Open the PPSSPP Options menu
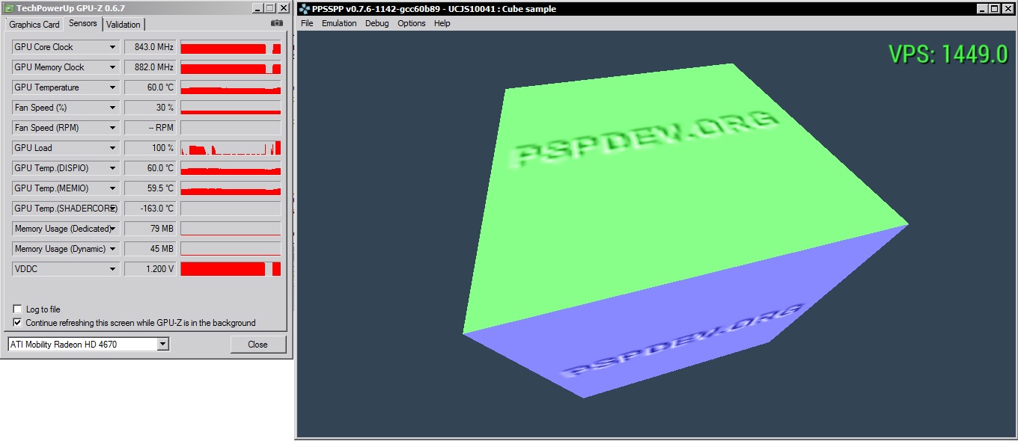This screenshot has width=1018, height=441. pos(411,23)
